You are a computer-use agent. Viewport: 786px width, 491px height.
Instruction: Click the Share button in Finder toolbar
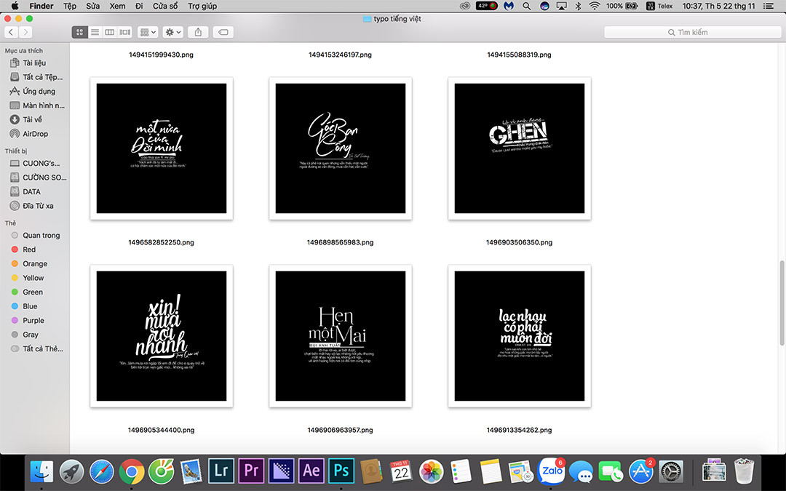click(x=198, y=32)
